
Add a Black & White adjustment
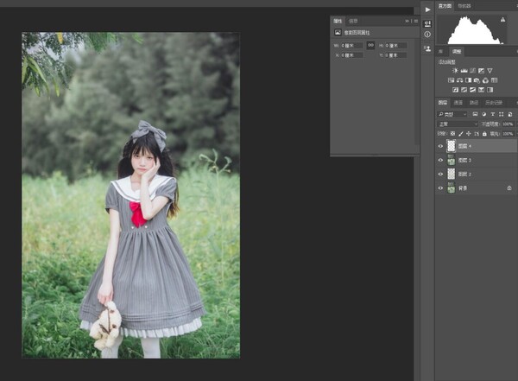[468, 80]
